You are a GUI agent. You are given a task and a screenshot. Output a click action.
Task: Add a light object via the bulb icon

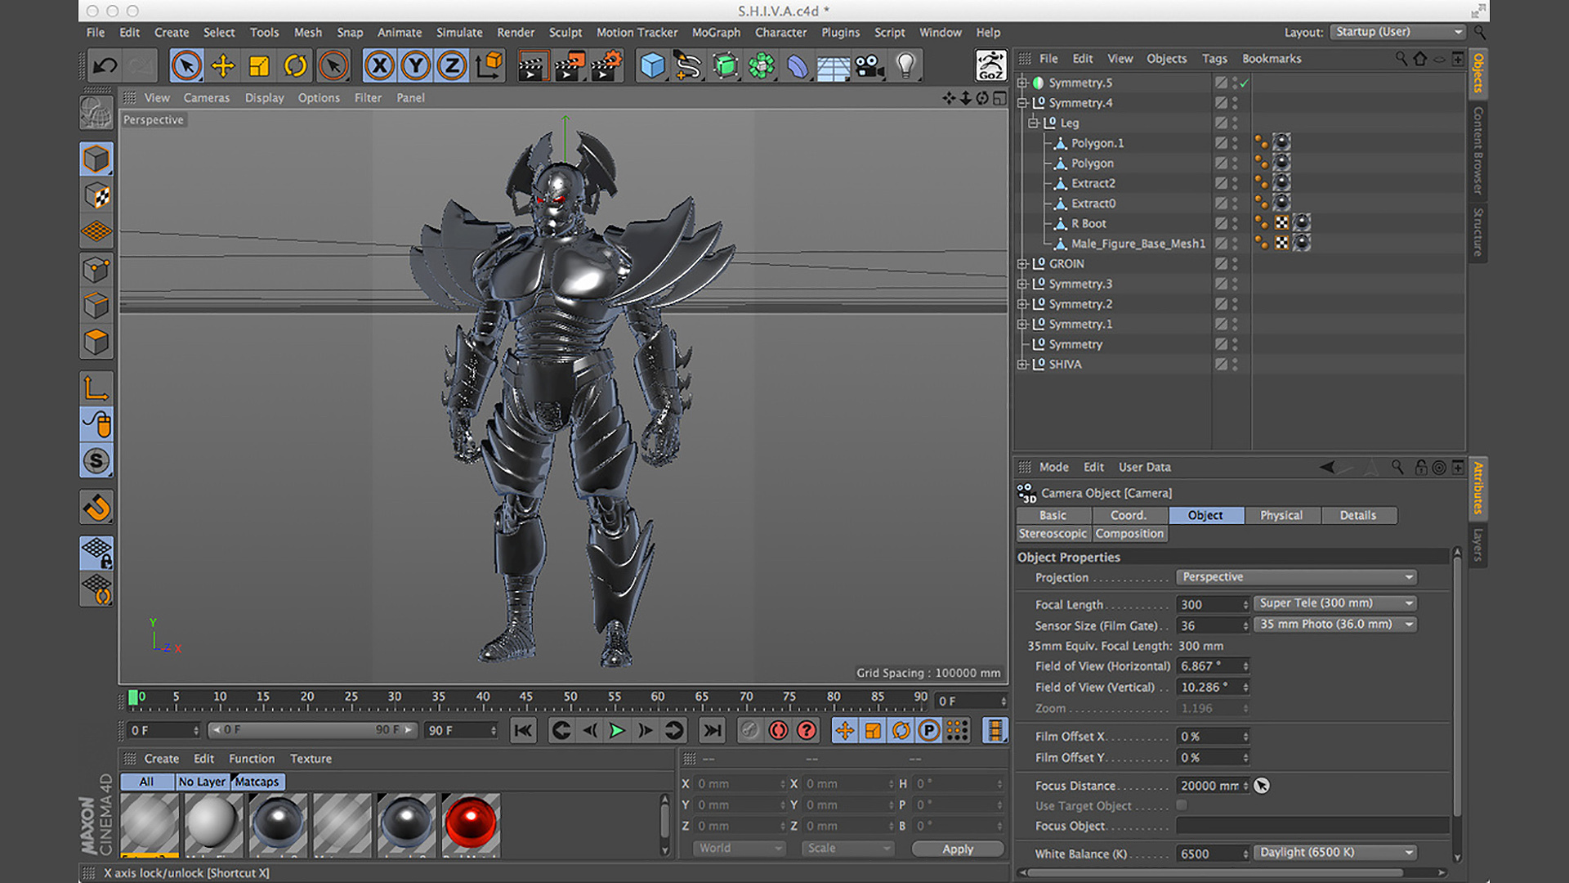pos(905,65)
